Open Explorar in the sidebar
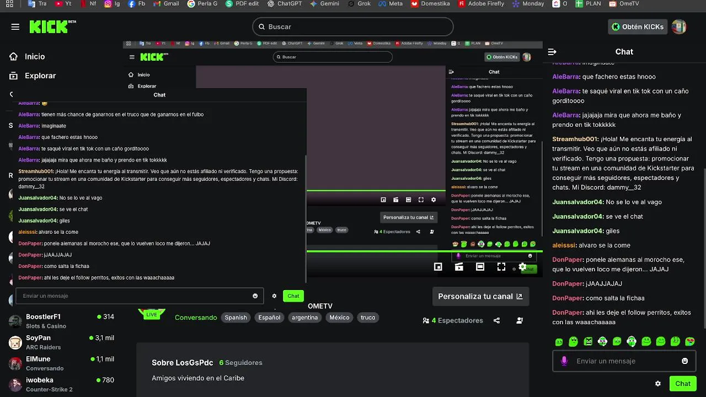The height and width of the screenshot is (397, 706). click(x=33, y=76)
